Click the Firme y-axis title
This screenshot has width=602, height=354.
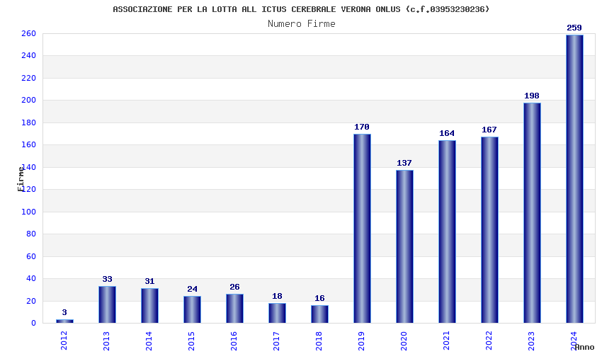(21, 179)
